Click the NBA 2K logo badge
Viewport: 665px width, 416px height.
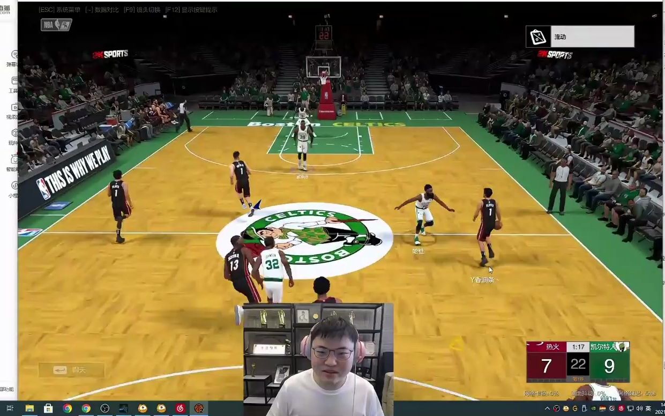[x=56, y=25]
